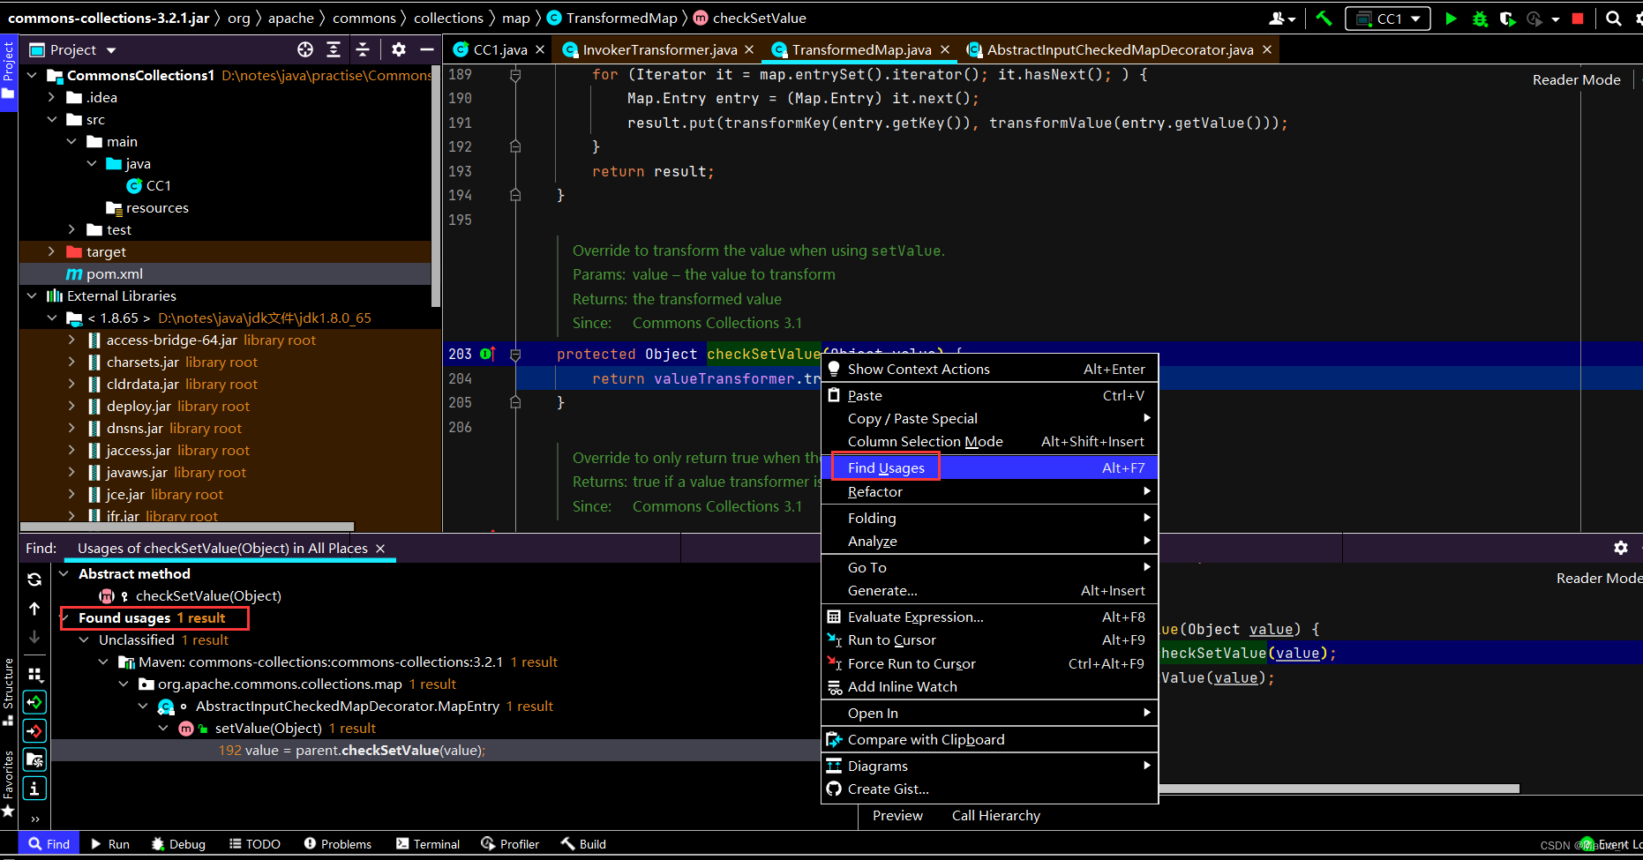Run with Coverage shield icon
Viewport: 1643px width, 860px height.
click(x=1507, y=18)
